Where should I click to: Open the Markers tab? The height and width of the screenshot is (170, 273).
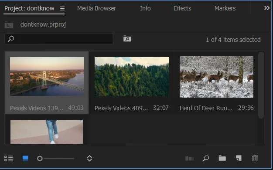pyautogui.click(x=225, y=8)
